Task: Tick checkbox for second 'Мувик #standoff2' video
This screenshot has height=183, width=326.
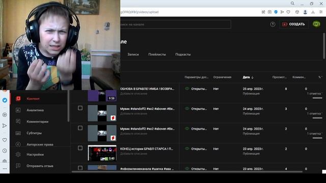Action: pos(80,128)
